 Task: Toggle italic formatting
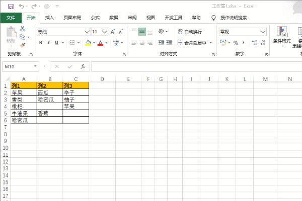pyautogui.click(x=48, y=43)
